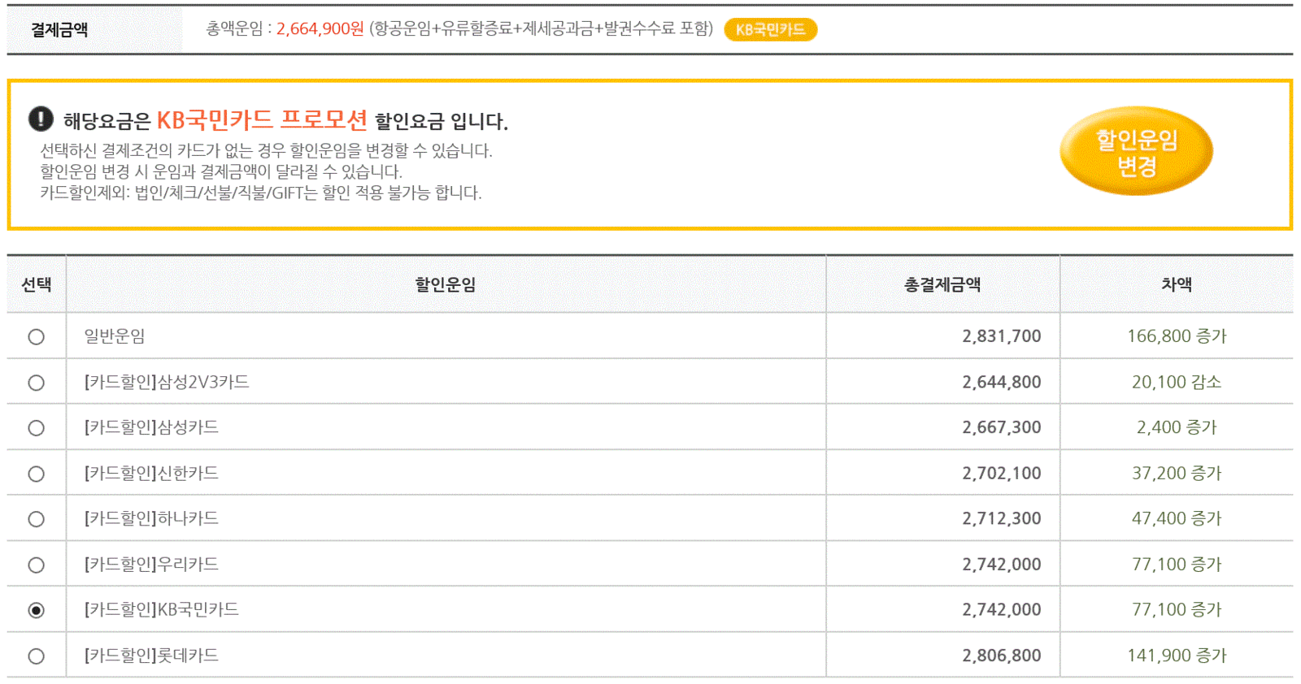
Task: Click the 차액 column header
Action: 1177,284
